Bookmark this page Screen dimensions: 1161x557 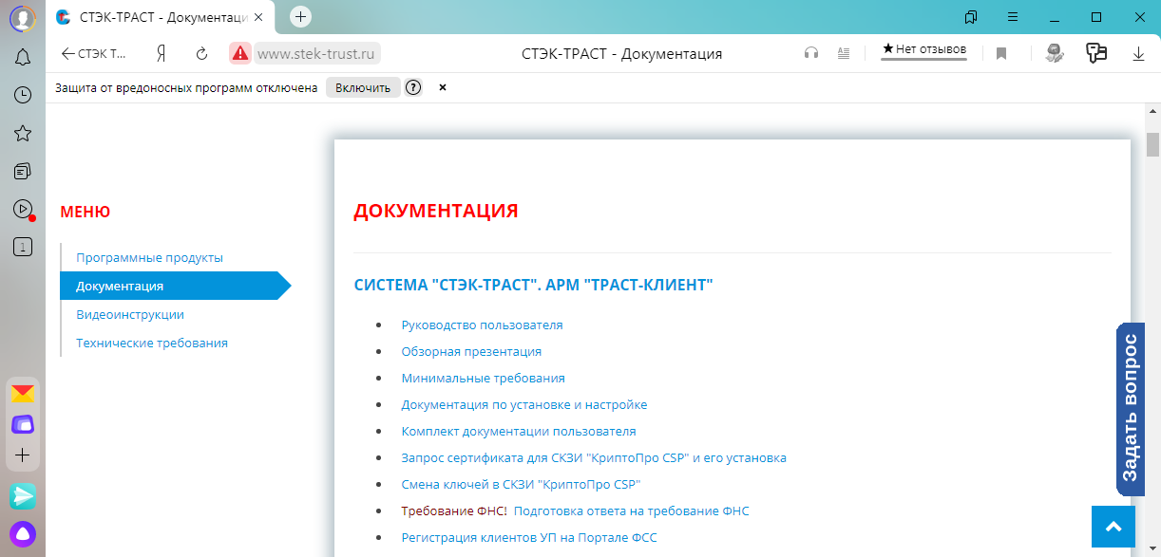click(x=1001, y=54)
